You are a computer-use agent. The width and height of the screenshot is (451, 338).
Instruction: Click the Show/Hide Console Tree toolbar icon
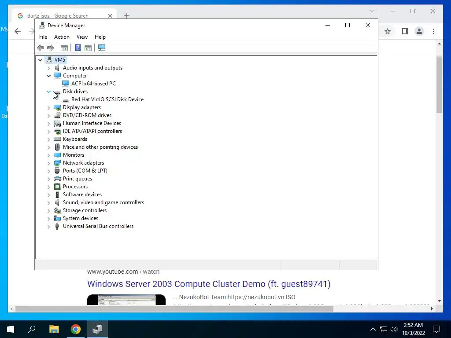click(64, 48)
